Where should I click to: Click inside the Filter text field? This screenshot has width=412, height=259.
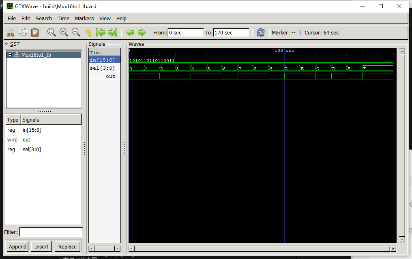coord(51,231)
